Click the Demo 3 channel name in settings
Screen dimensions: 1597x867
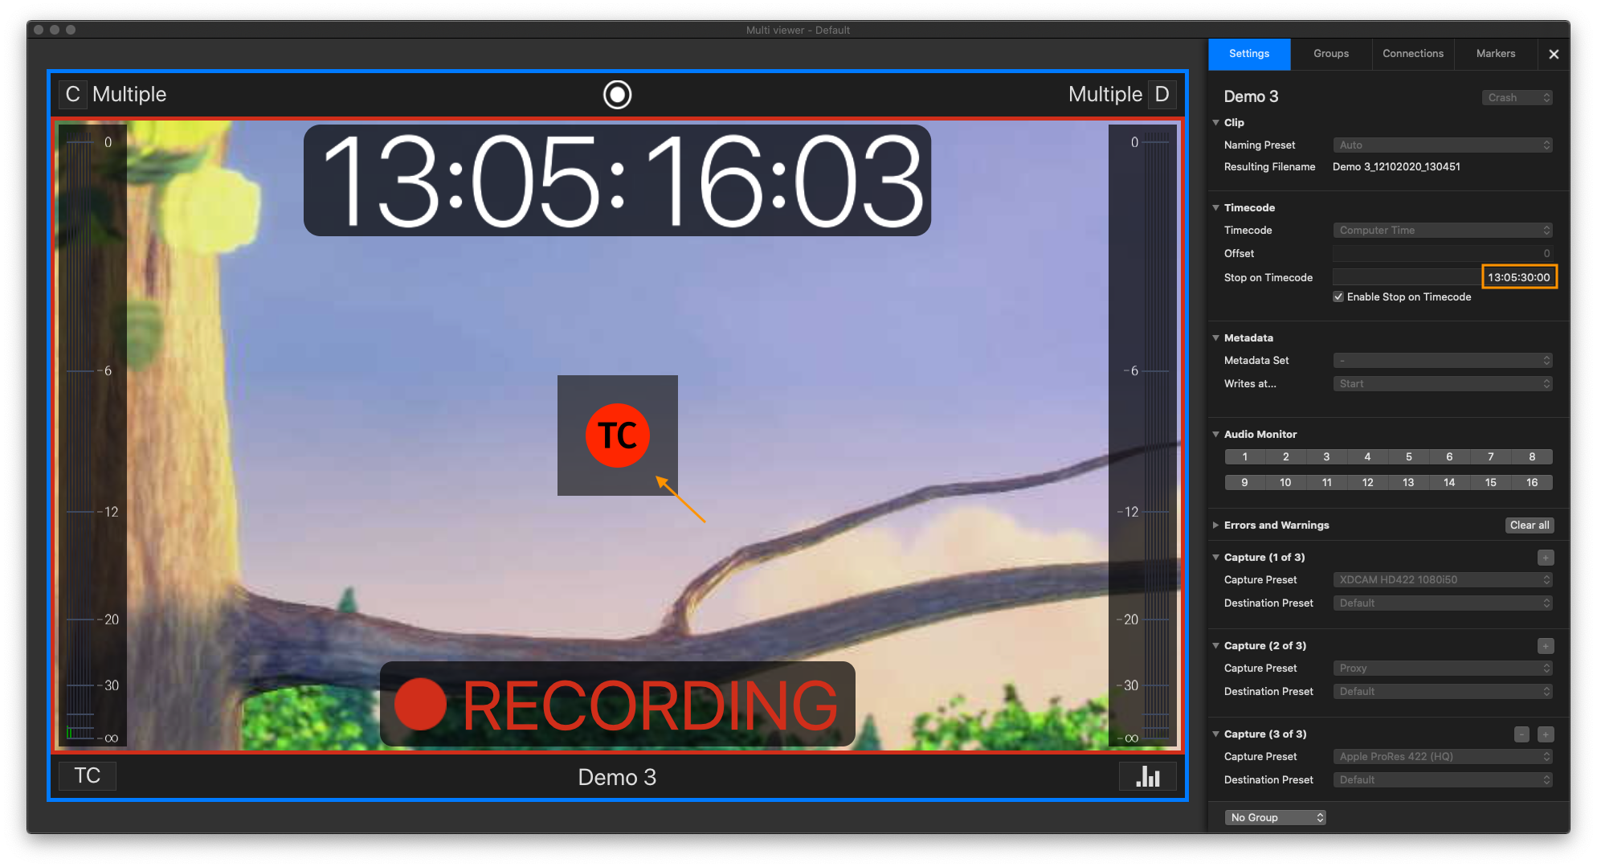click(x=1251, y=97)
